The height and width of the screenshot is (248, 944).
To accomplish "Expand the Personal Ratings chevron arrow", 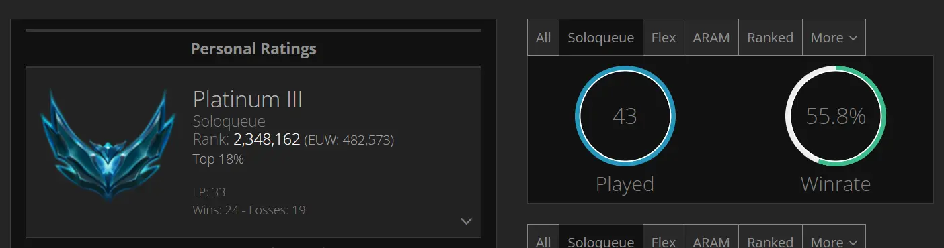I will coord(466,221).
